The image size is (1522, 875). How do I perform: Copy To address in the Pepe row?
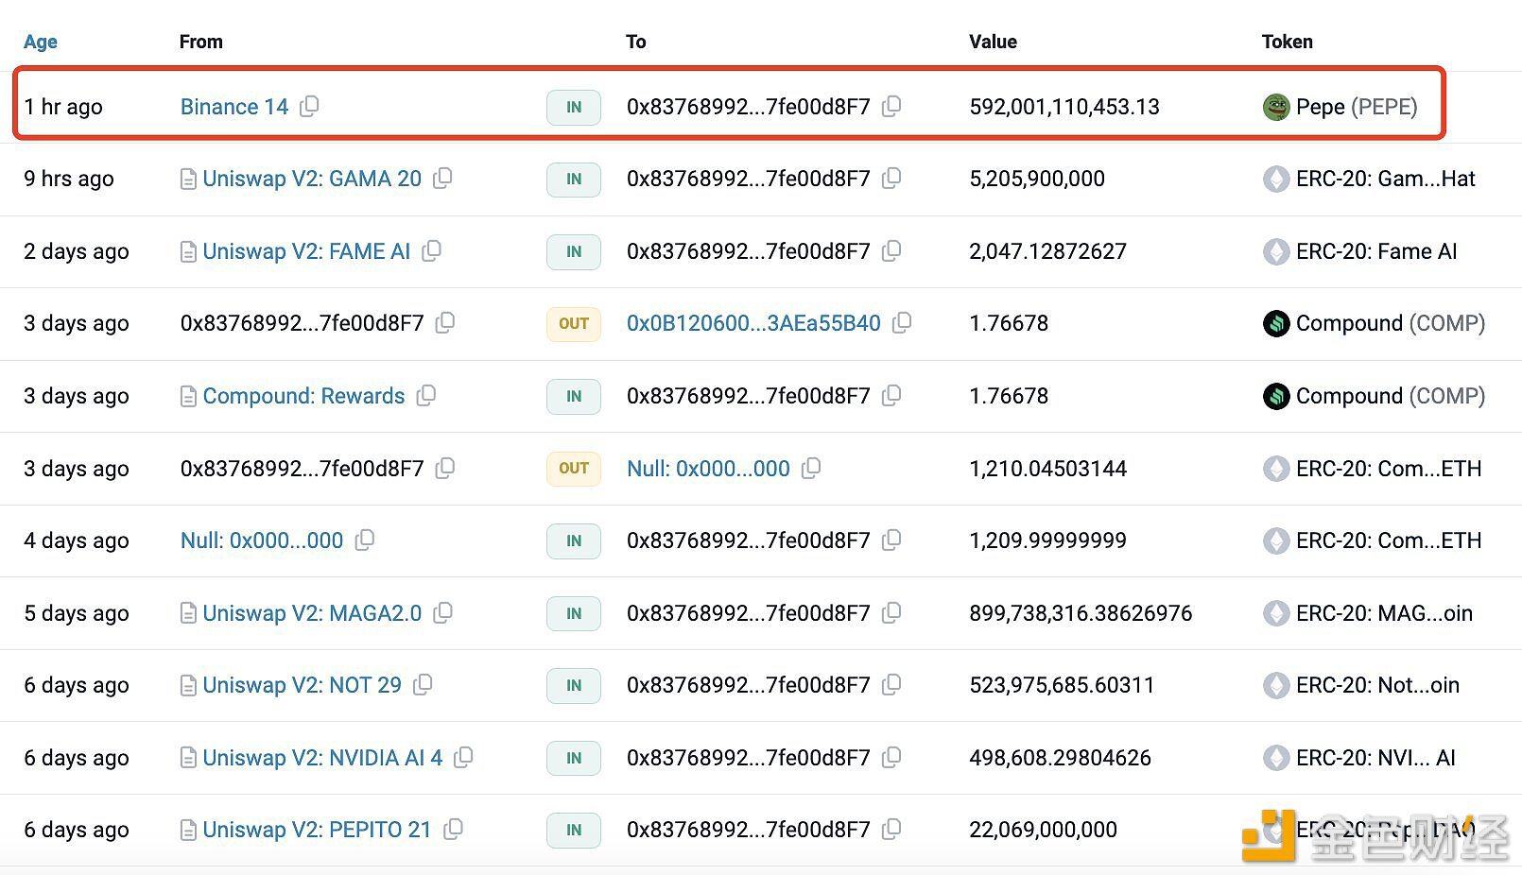pyautogui.click(x=891, y=106)
